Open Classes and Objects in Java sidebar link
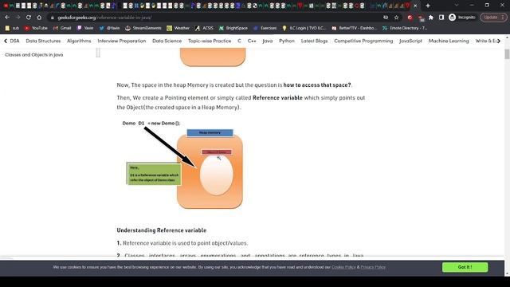The height and width of the screenshot is (287, 510). click(x=33, y=55)
